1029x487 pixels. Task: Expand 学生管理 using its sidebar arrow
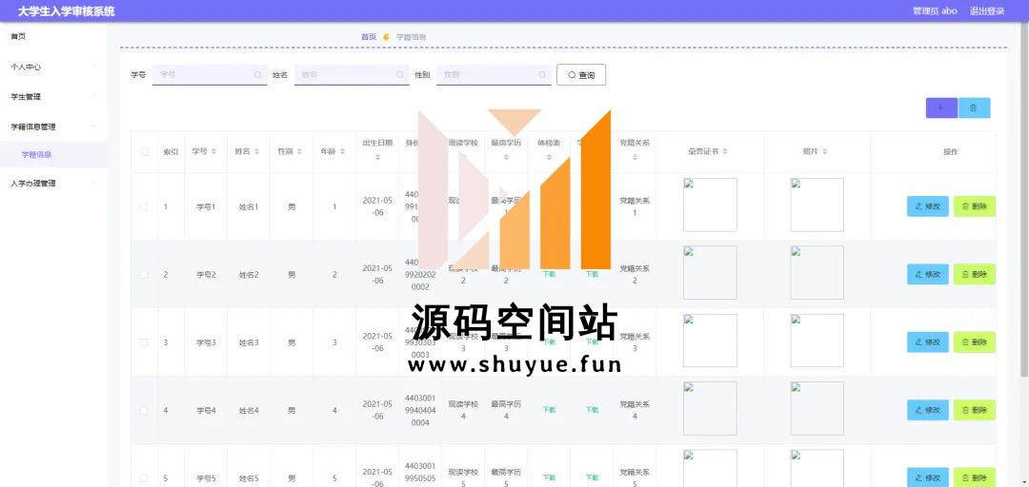93,96
